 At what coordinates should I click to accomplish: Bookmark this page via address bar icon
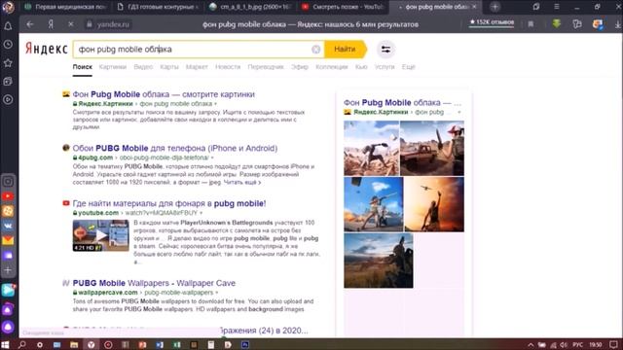531,24
